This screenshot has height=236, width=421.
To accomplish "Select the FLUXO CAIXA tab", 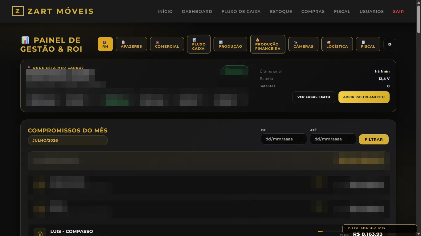I will [199, 44].
